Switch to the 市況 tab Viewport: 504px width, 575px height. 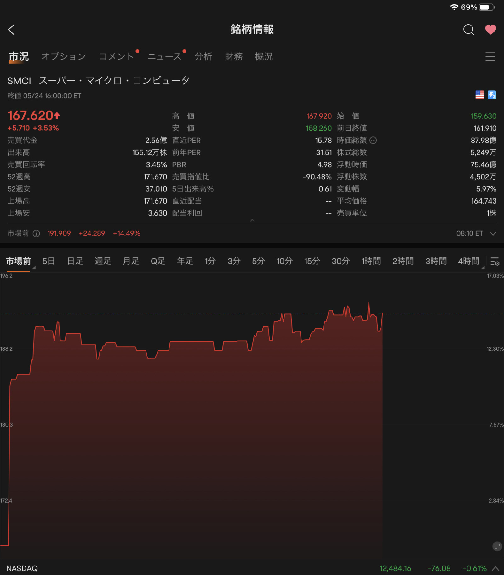19,57
